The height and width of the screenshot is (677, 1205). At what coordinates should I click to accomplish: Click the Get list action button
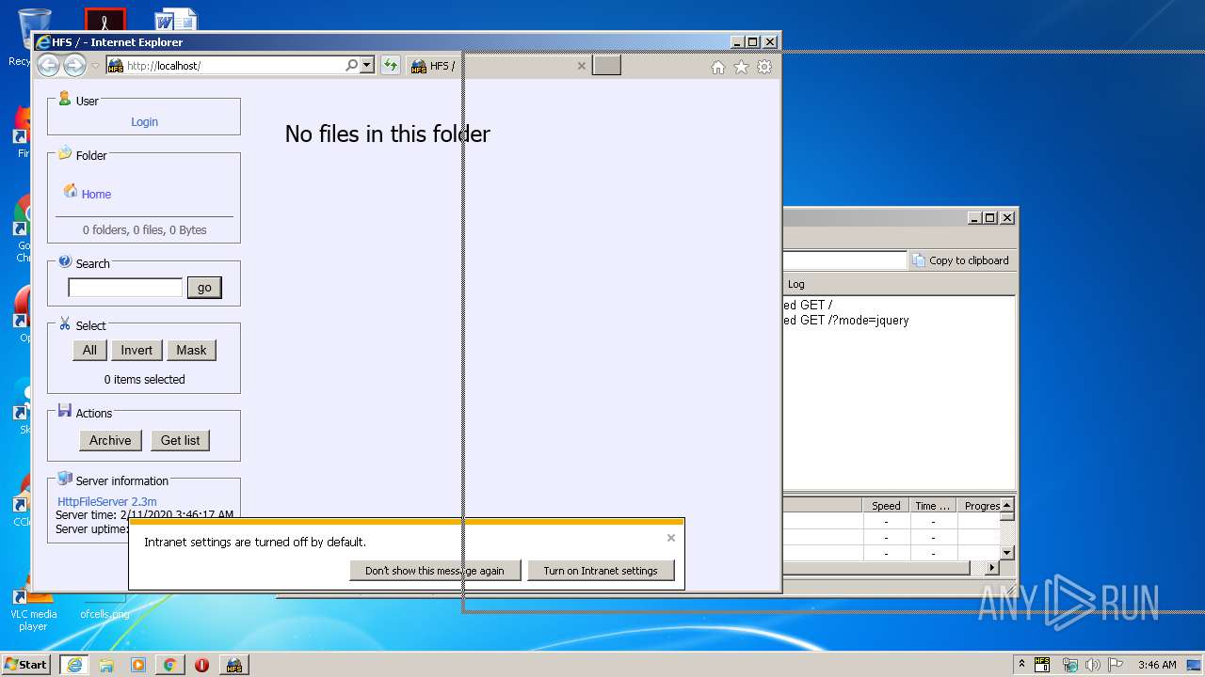(180, 440)
